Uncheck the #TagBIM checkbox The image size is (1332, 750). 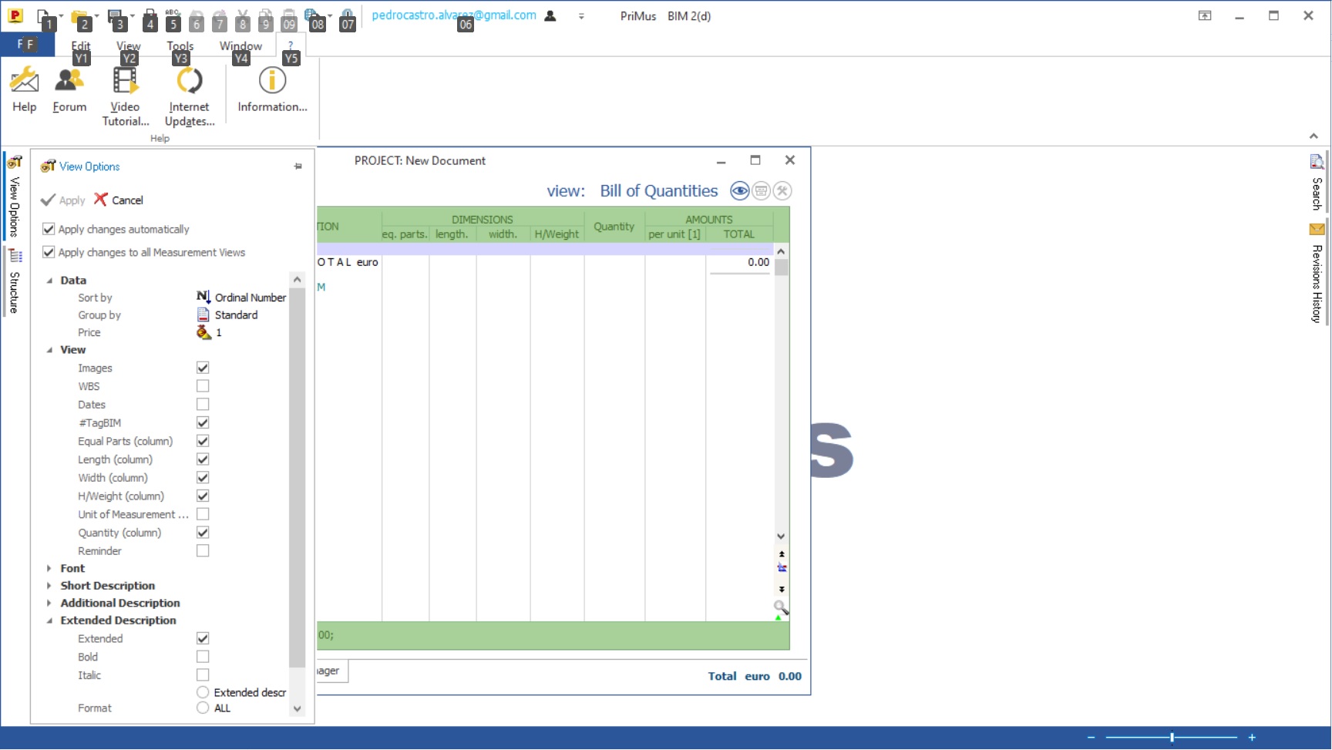pyautogui.click(x=203, y=422)
